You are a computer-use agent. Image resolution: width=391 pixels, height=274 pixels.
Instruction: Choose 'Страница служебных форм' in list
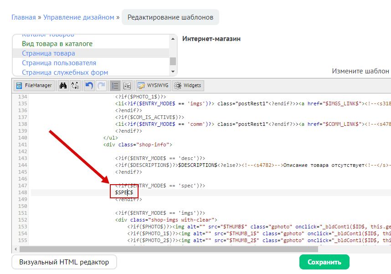point(65,72)
